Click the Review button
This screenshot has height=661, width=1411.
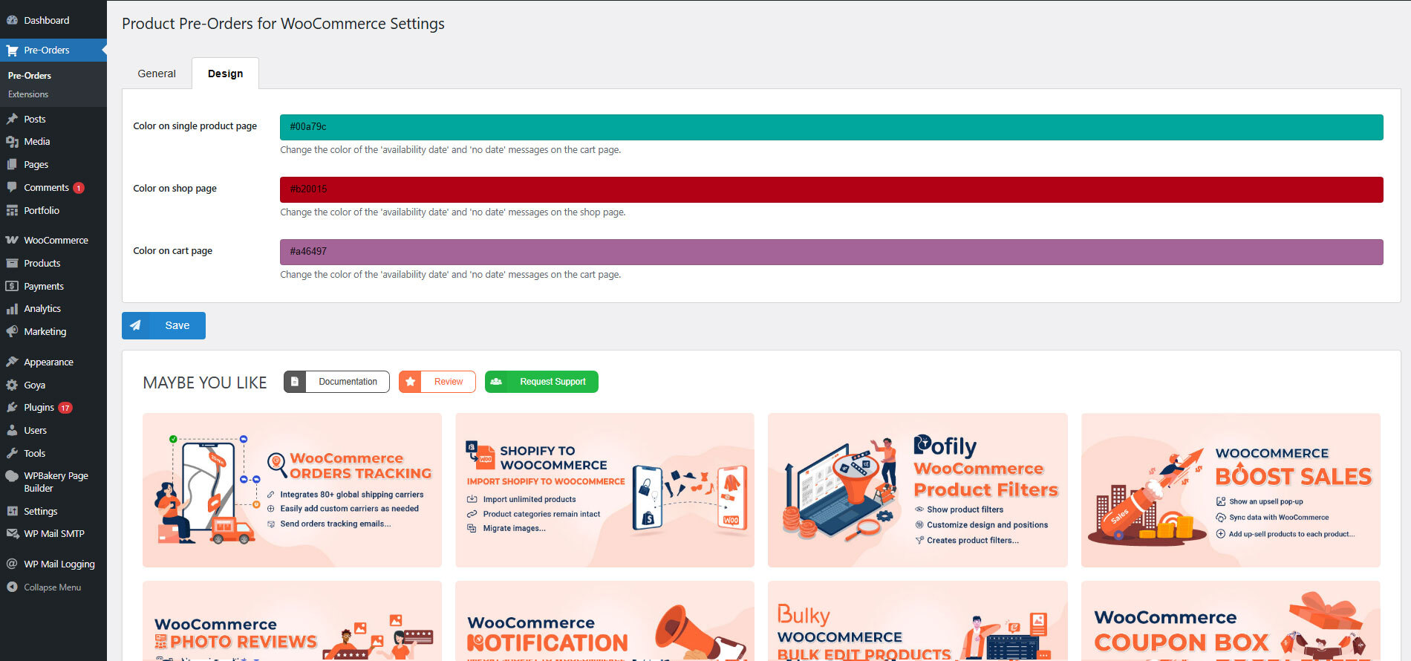point(437,382)
